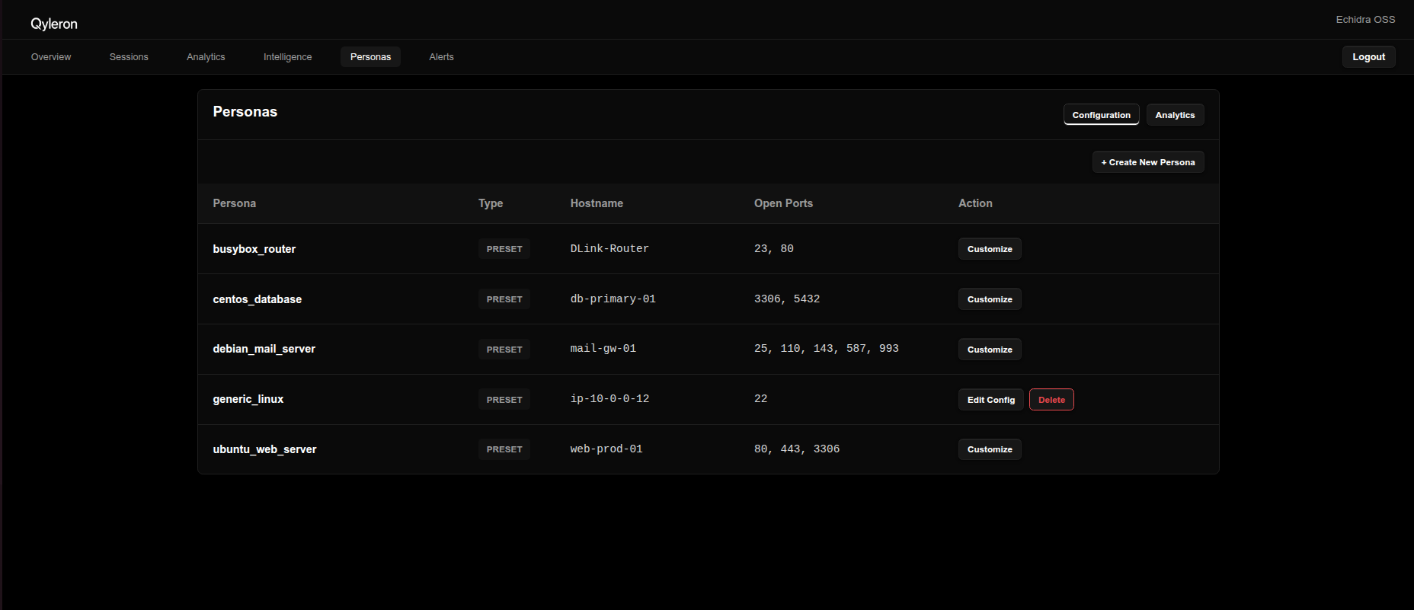Click open ports 23, 80

tap(774, 249)
